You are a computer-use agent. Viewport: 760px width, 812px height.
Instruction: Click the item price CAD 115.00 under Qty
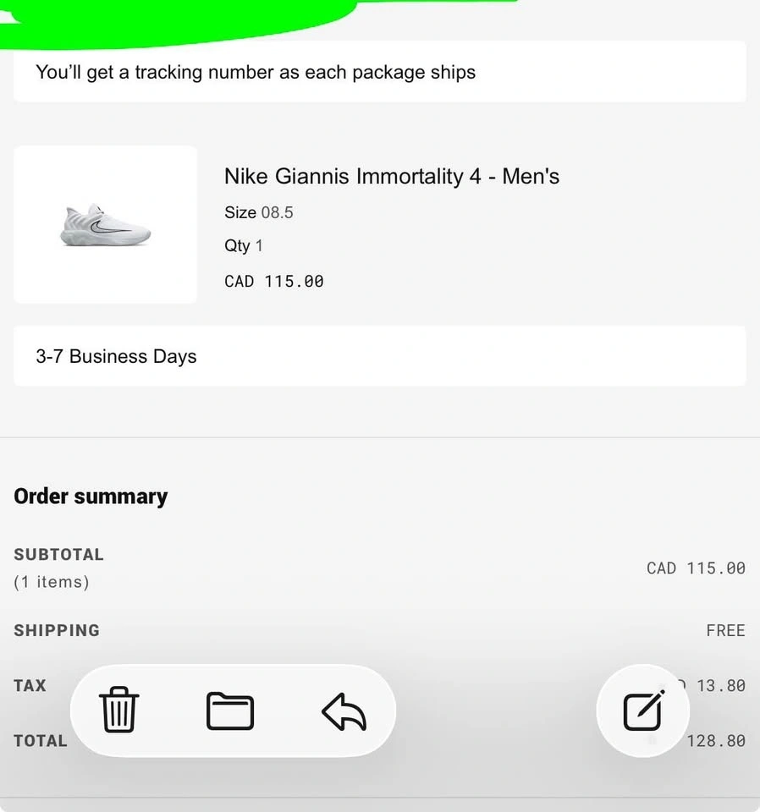coord(274,281)
